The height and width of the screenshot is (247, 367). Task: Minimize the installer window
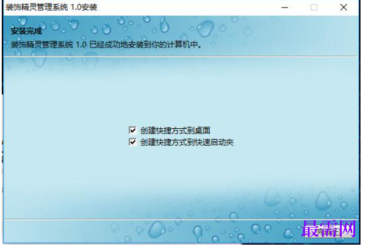tap(285, 8)
